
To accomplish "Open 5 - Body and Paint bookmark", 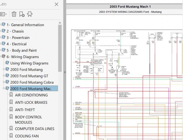I will click(22, 50).
